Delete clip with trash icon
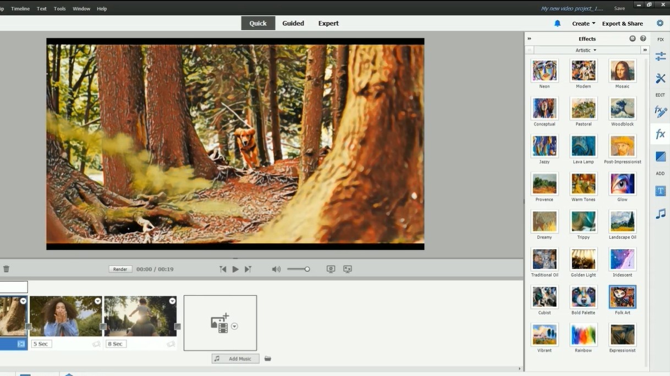 (6, 269)
